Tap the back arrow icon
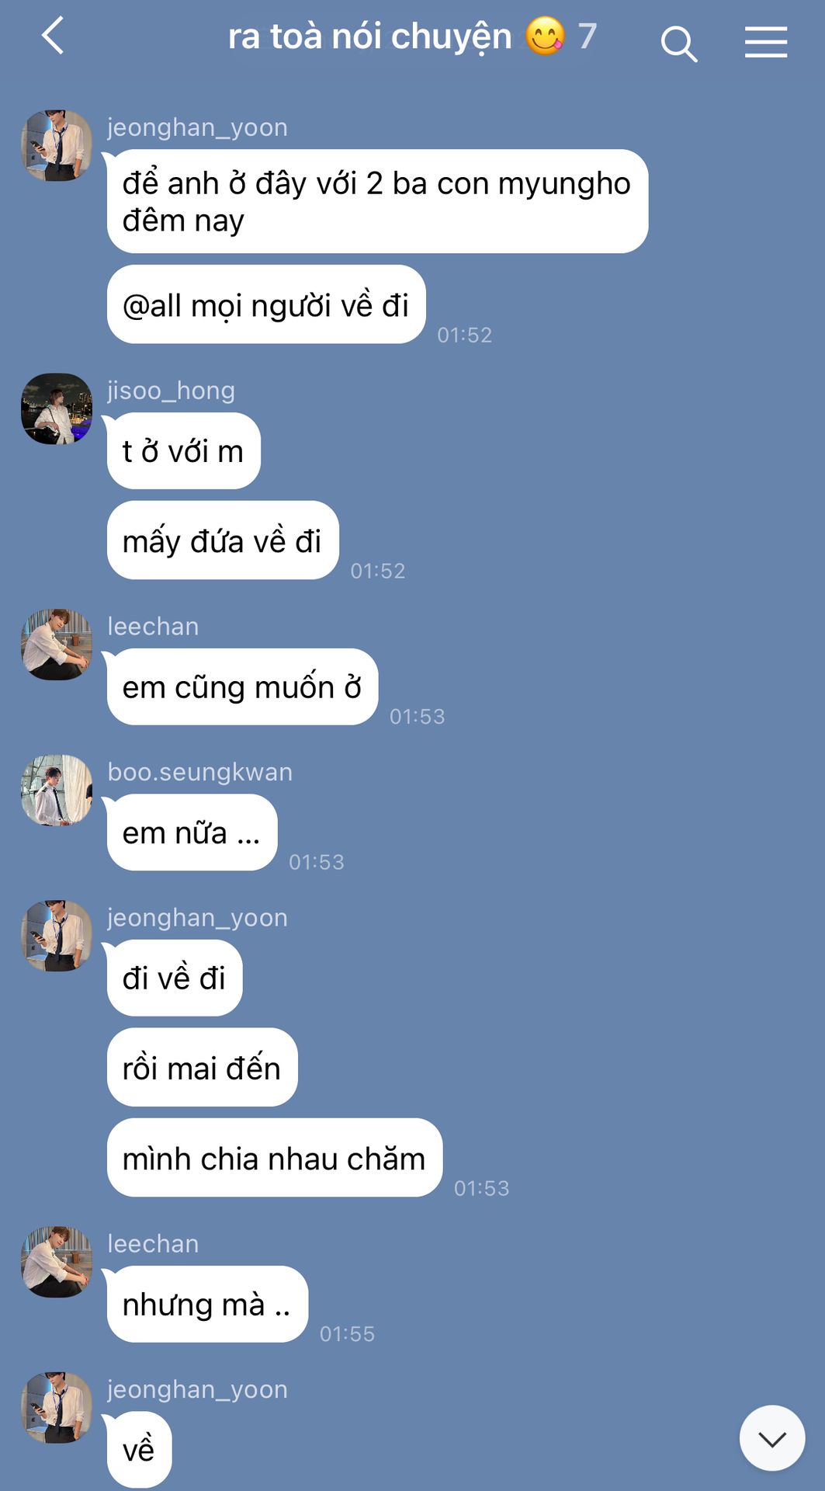Viewport: 825px width, 1491px height. [53, 36]
